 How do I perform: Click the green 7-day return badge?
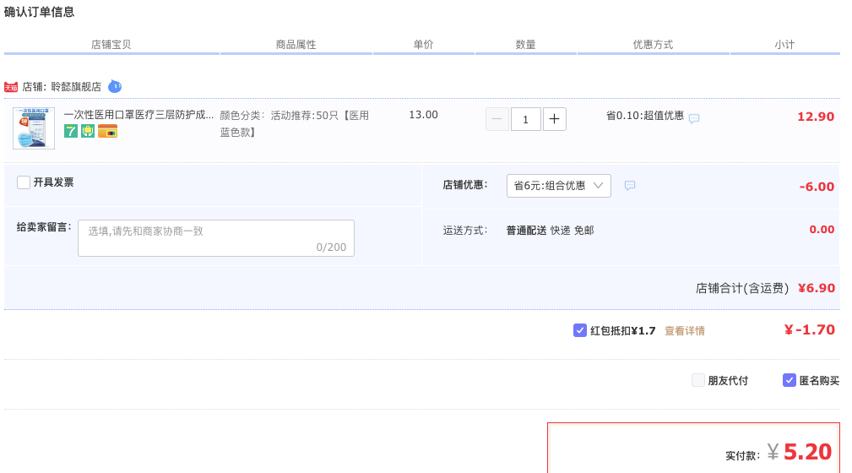[71, 131]
